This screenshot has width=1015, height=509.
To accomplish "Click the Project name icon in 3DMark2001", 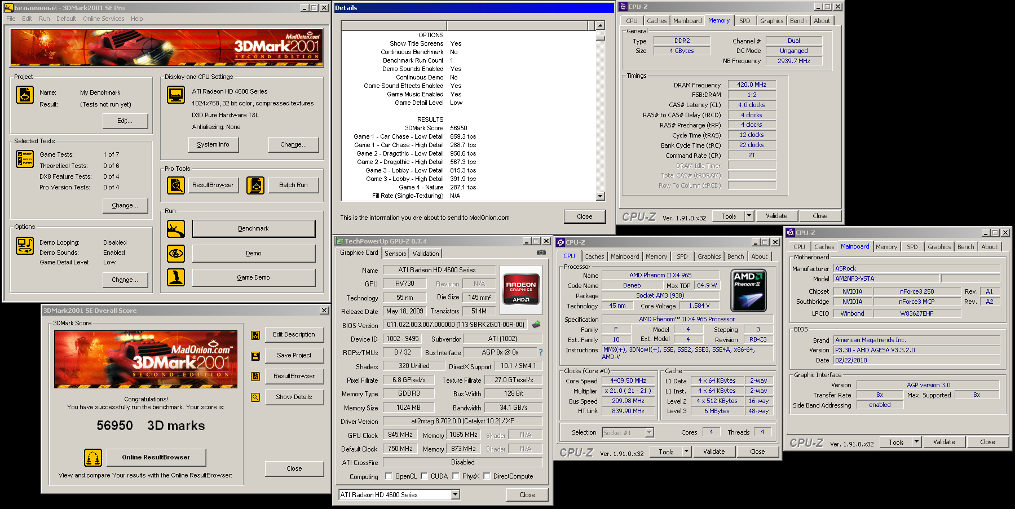I will tap(24, 95).
